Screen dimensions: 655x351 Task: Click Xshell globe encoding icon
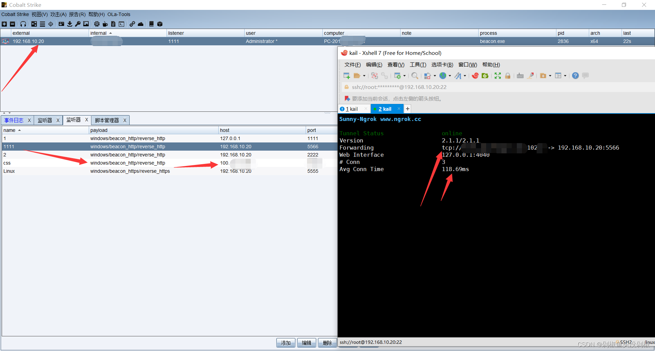(443, 76)
